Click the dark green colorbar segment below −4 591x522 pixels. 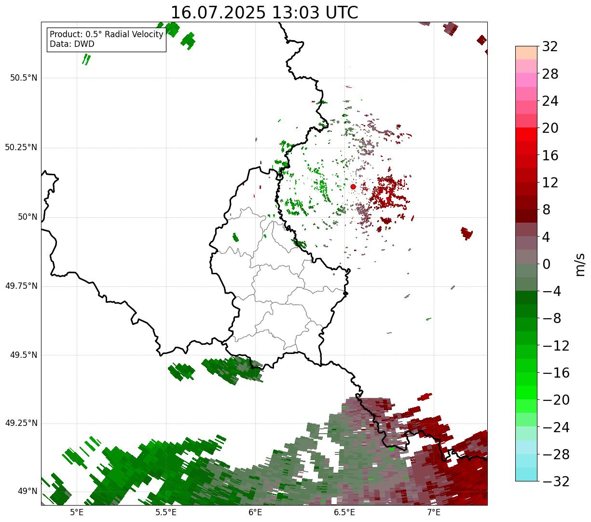(526, 297)
